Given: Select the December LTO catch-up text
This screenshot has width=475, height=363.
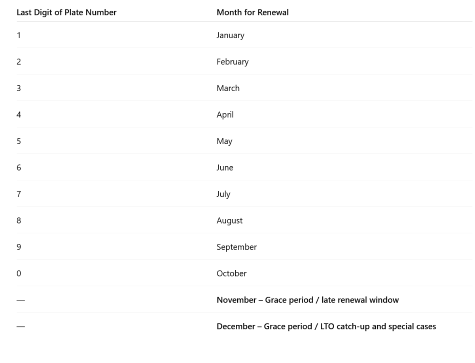Looking at the screenshot, I should coord(326,326).
